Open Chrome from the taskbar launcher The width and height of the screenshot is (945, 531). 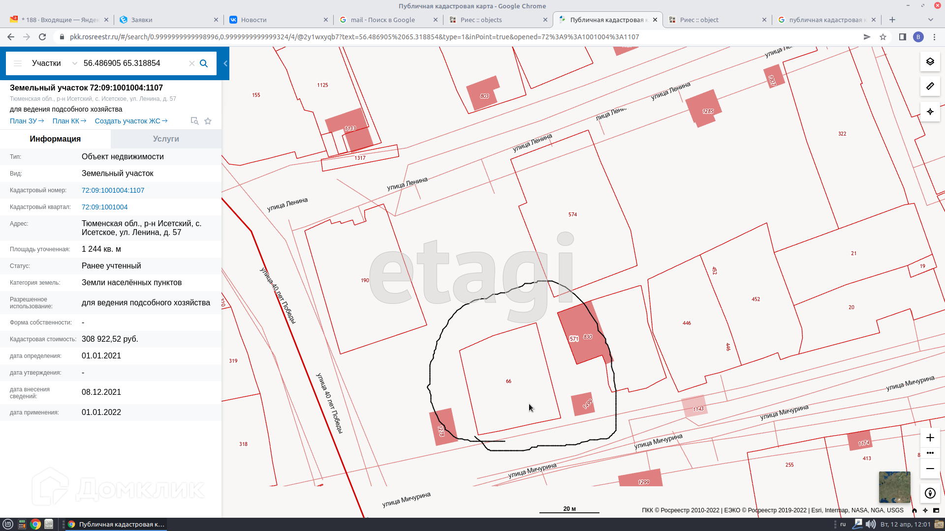[35, 524]
